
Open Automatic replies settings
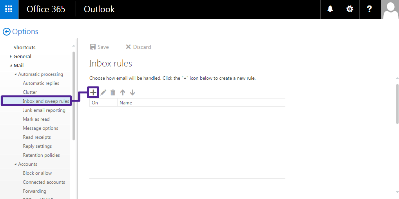[x=41, y=83]
